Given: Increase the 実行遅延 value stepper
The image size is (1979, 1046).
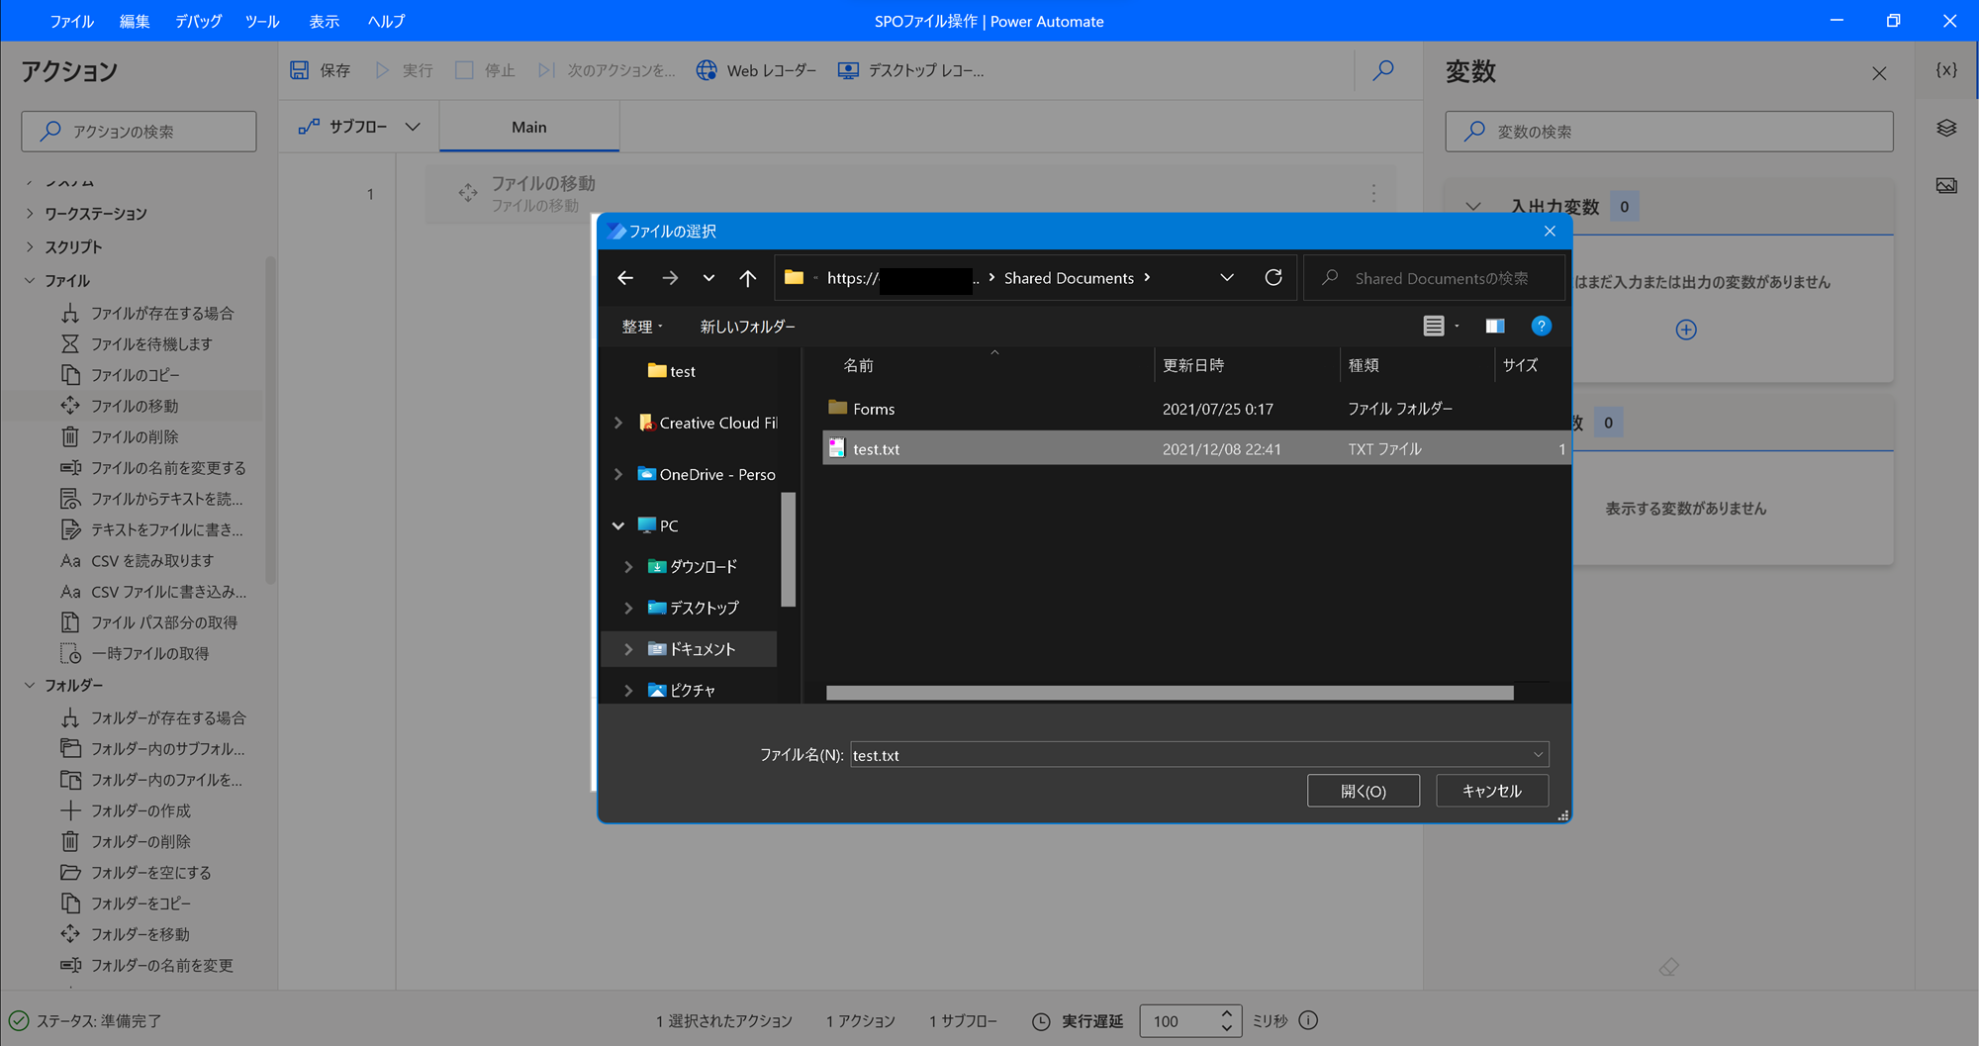Looking at the screenshot, I should 1227,1013.
